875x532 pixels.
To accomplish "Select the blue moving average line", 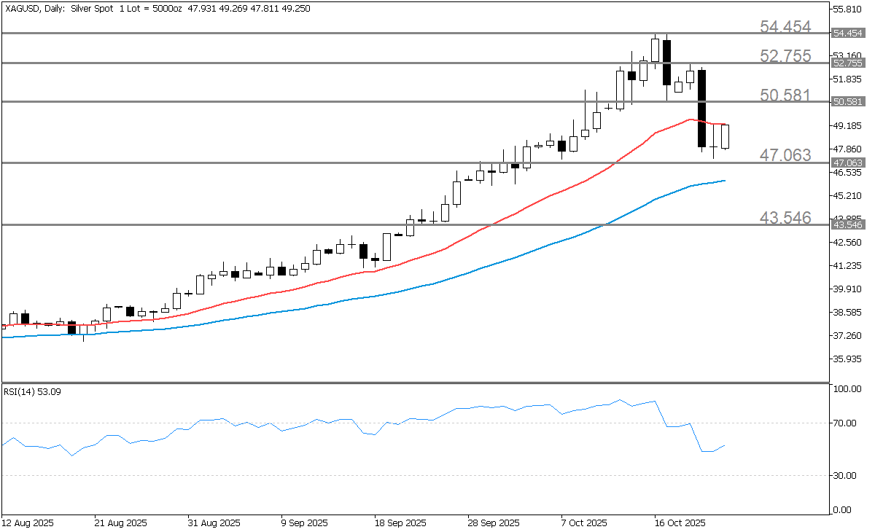I will pyautogui.click(x=510, y=257).
